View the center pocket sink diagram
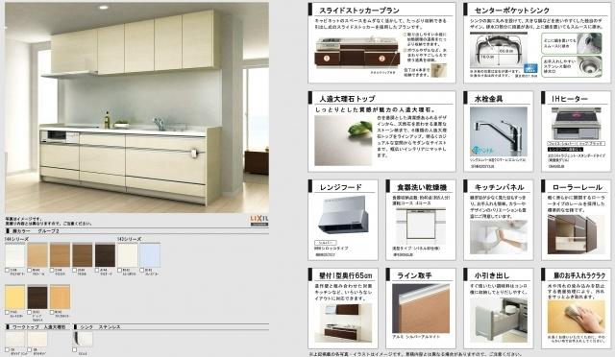This screenshot has width=615, height=357. click(499, 51)
